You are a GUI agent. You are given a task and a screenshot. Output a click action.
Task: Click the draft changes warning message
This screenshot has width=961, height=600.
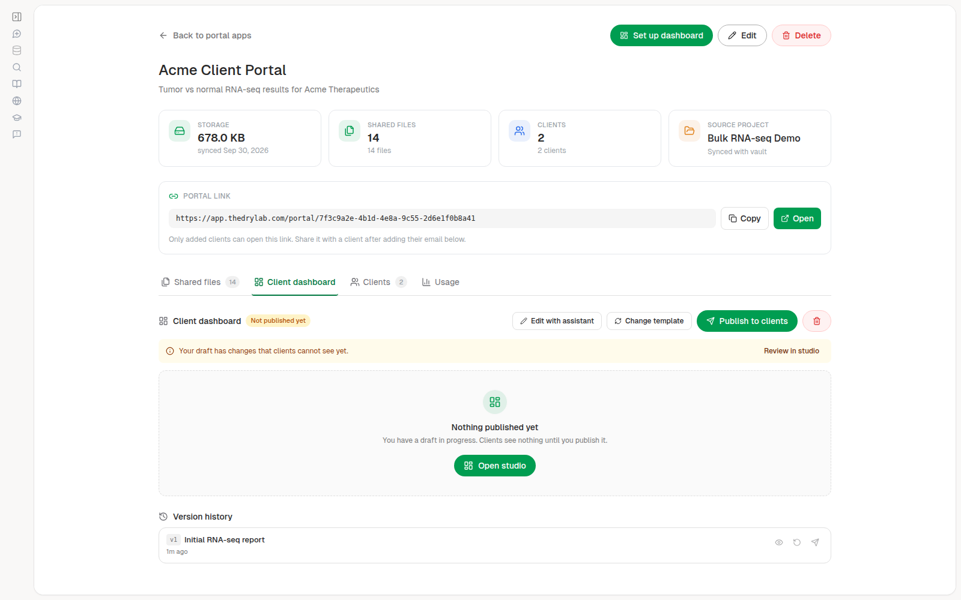(264, 351)
